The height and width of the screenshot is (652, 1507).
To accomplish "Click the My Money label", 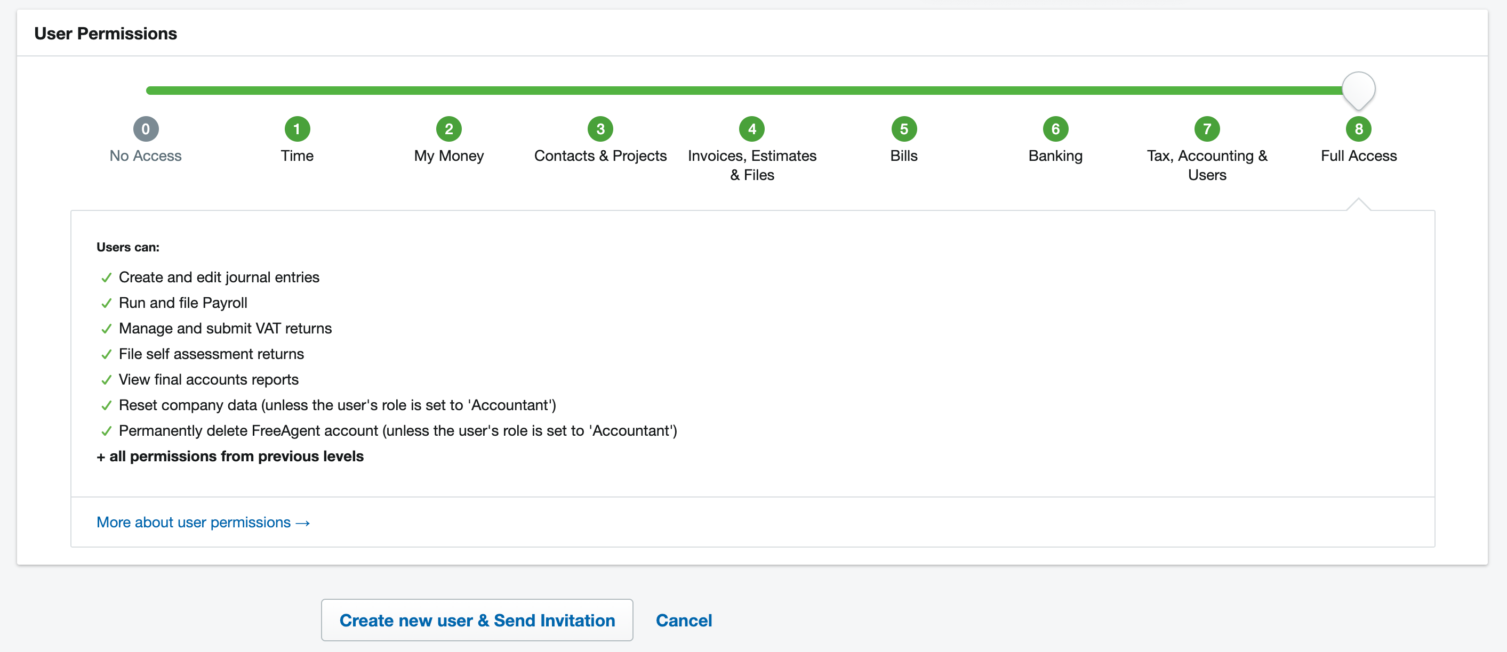I will tap(448, 156).
